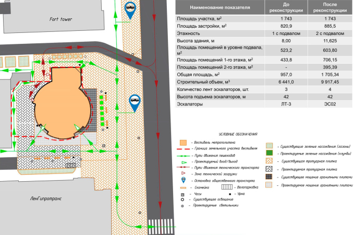Click the green projected entrance/exit triangle in legend
The width and height of the screenshot is (354, 235).
[x=182, y=161]
